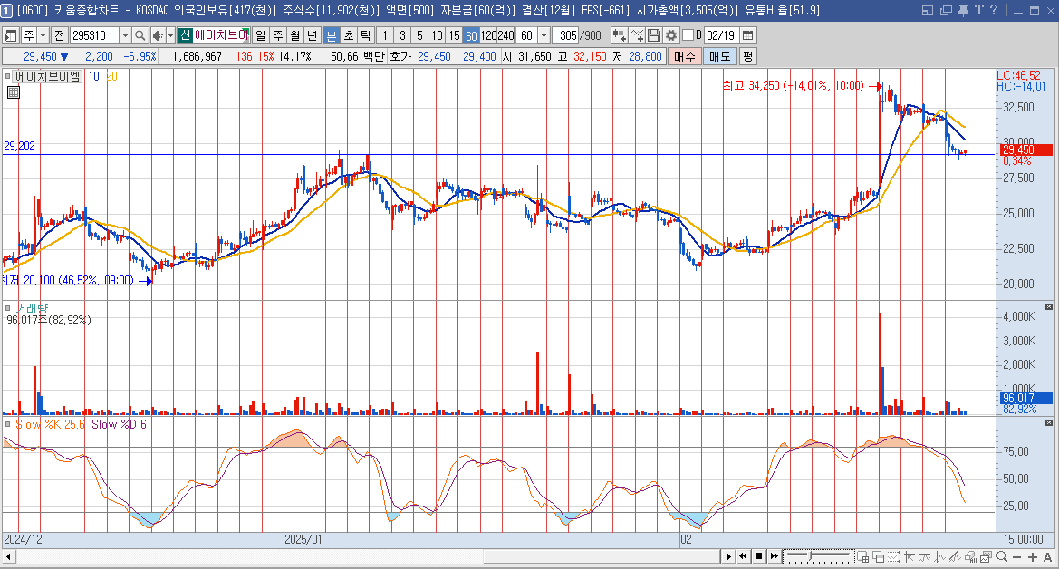1059x569 pixels.
Task: Click the eraser delete-drawing icon at bottom
Action: 970,557
